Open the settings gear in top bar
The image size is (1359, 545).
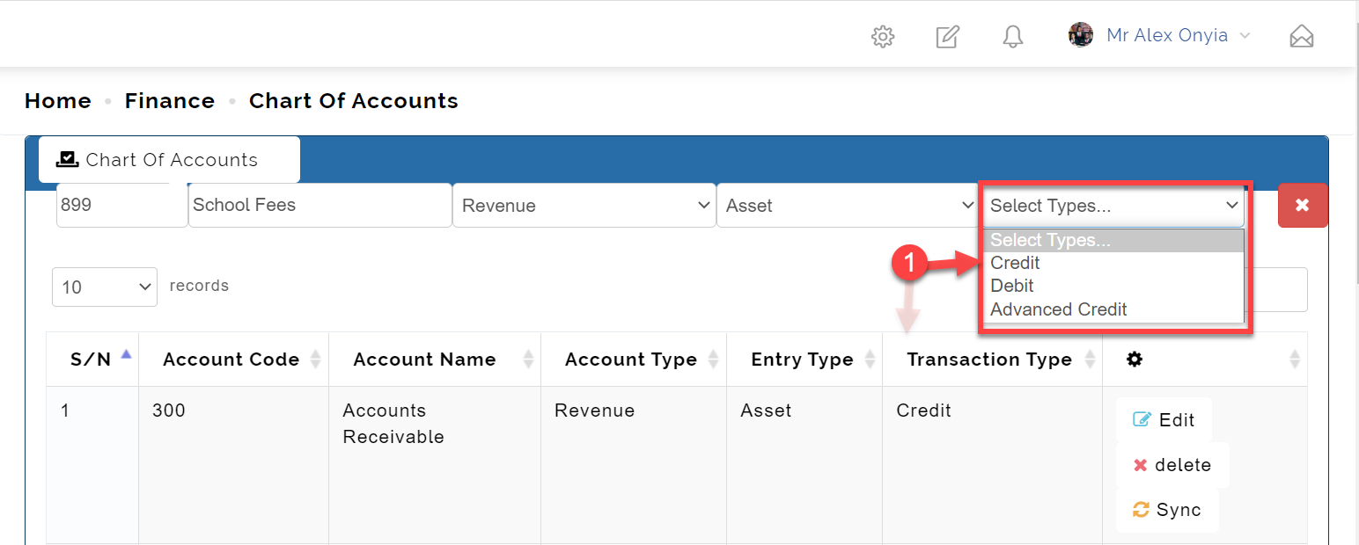883,36
